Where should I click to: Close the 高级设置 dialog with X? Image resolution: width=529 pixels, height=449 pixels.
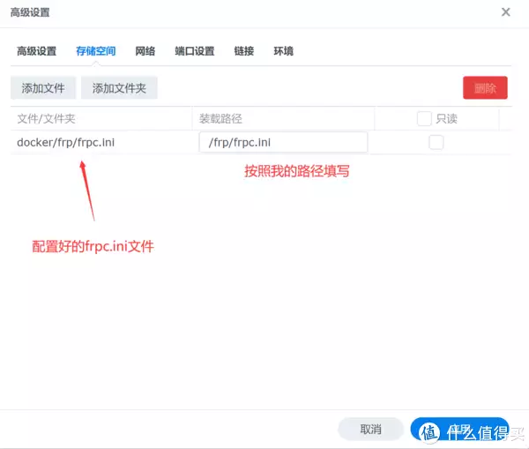tap(505, 12)
